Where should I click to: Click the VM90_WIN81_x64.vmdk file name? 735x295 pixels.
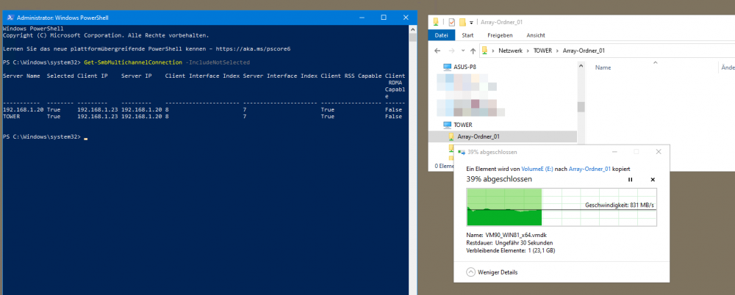[x=517, y=235]
